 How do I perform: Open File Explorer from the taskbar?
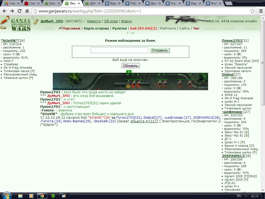21,196
